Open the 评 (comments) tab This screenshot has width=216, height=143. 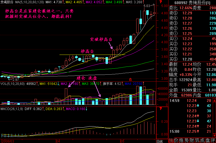[x=213, y=140]
